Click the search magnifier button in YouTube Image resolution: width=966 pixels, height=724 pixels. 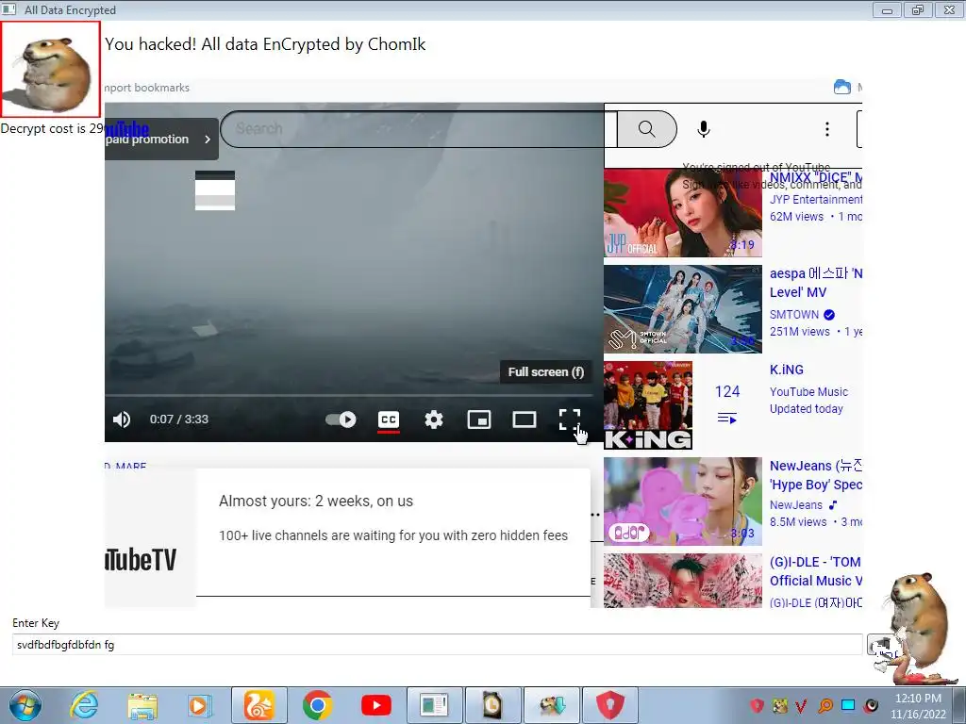(x=646, y=128)
